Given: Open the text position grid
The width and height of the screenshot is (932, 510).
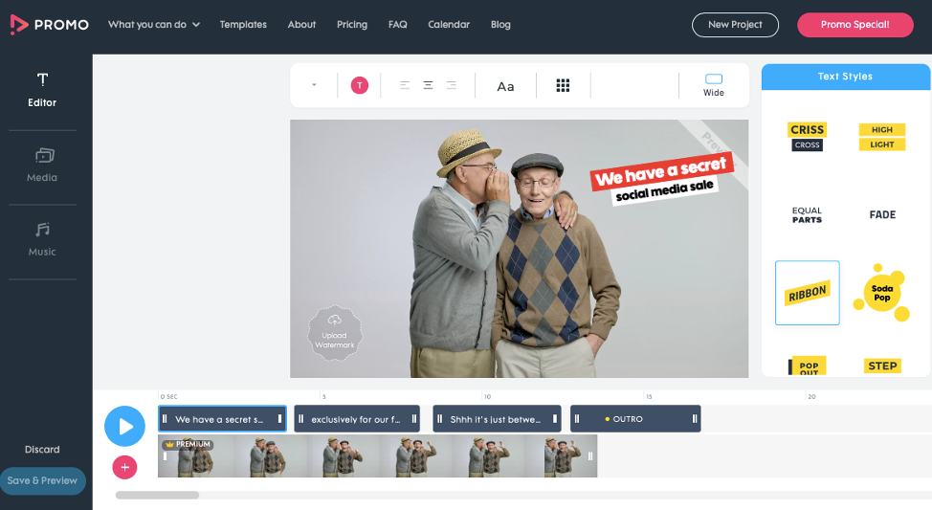Looking at the screenshot, I should tap(563, 85).
